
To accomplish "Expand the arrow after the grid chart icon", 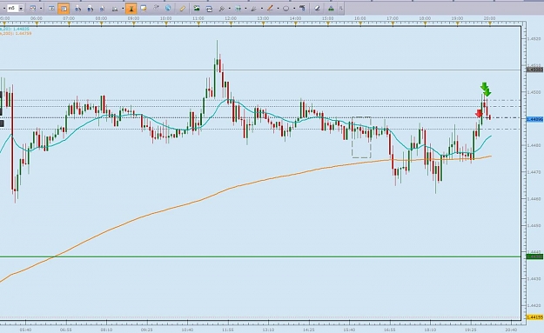I will pyautogui.click(x=41, y=9).
